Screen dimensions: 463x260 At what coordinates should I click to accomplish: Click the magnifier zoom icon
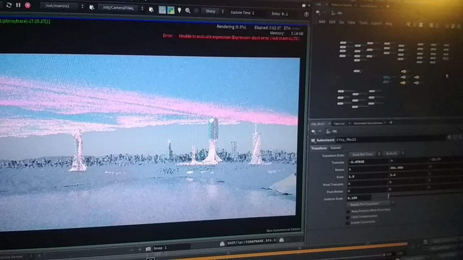coord(188,11)
